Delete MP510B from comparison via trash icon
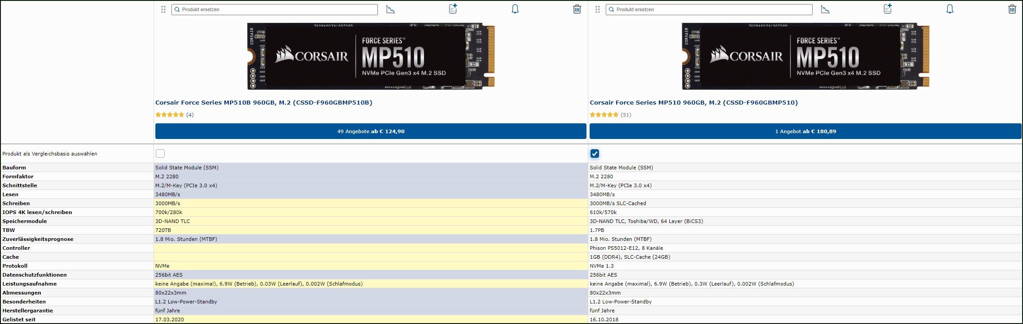Screen dimensions: 1023x324 (x=577, y=9)
